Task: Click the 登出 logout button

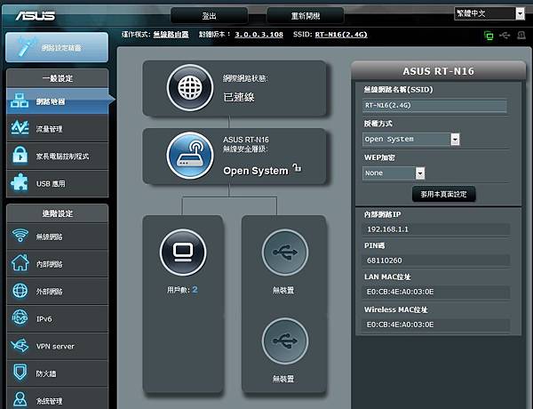Action: coord(209,16)
